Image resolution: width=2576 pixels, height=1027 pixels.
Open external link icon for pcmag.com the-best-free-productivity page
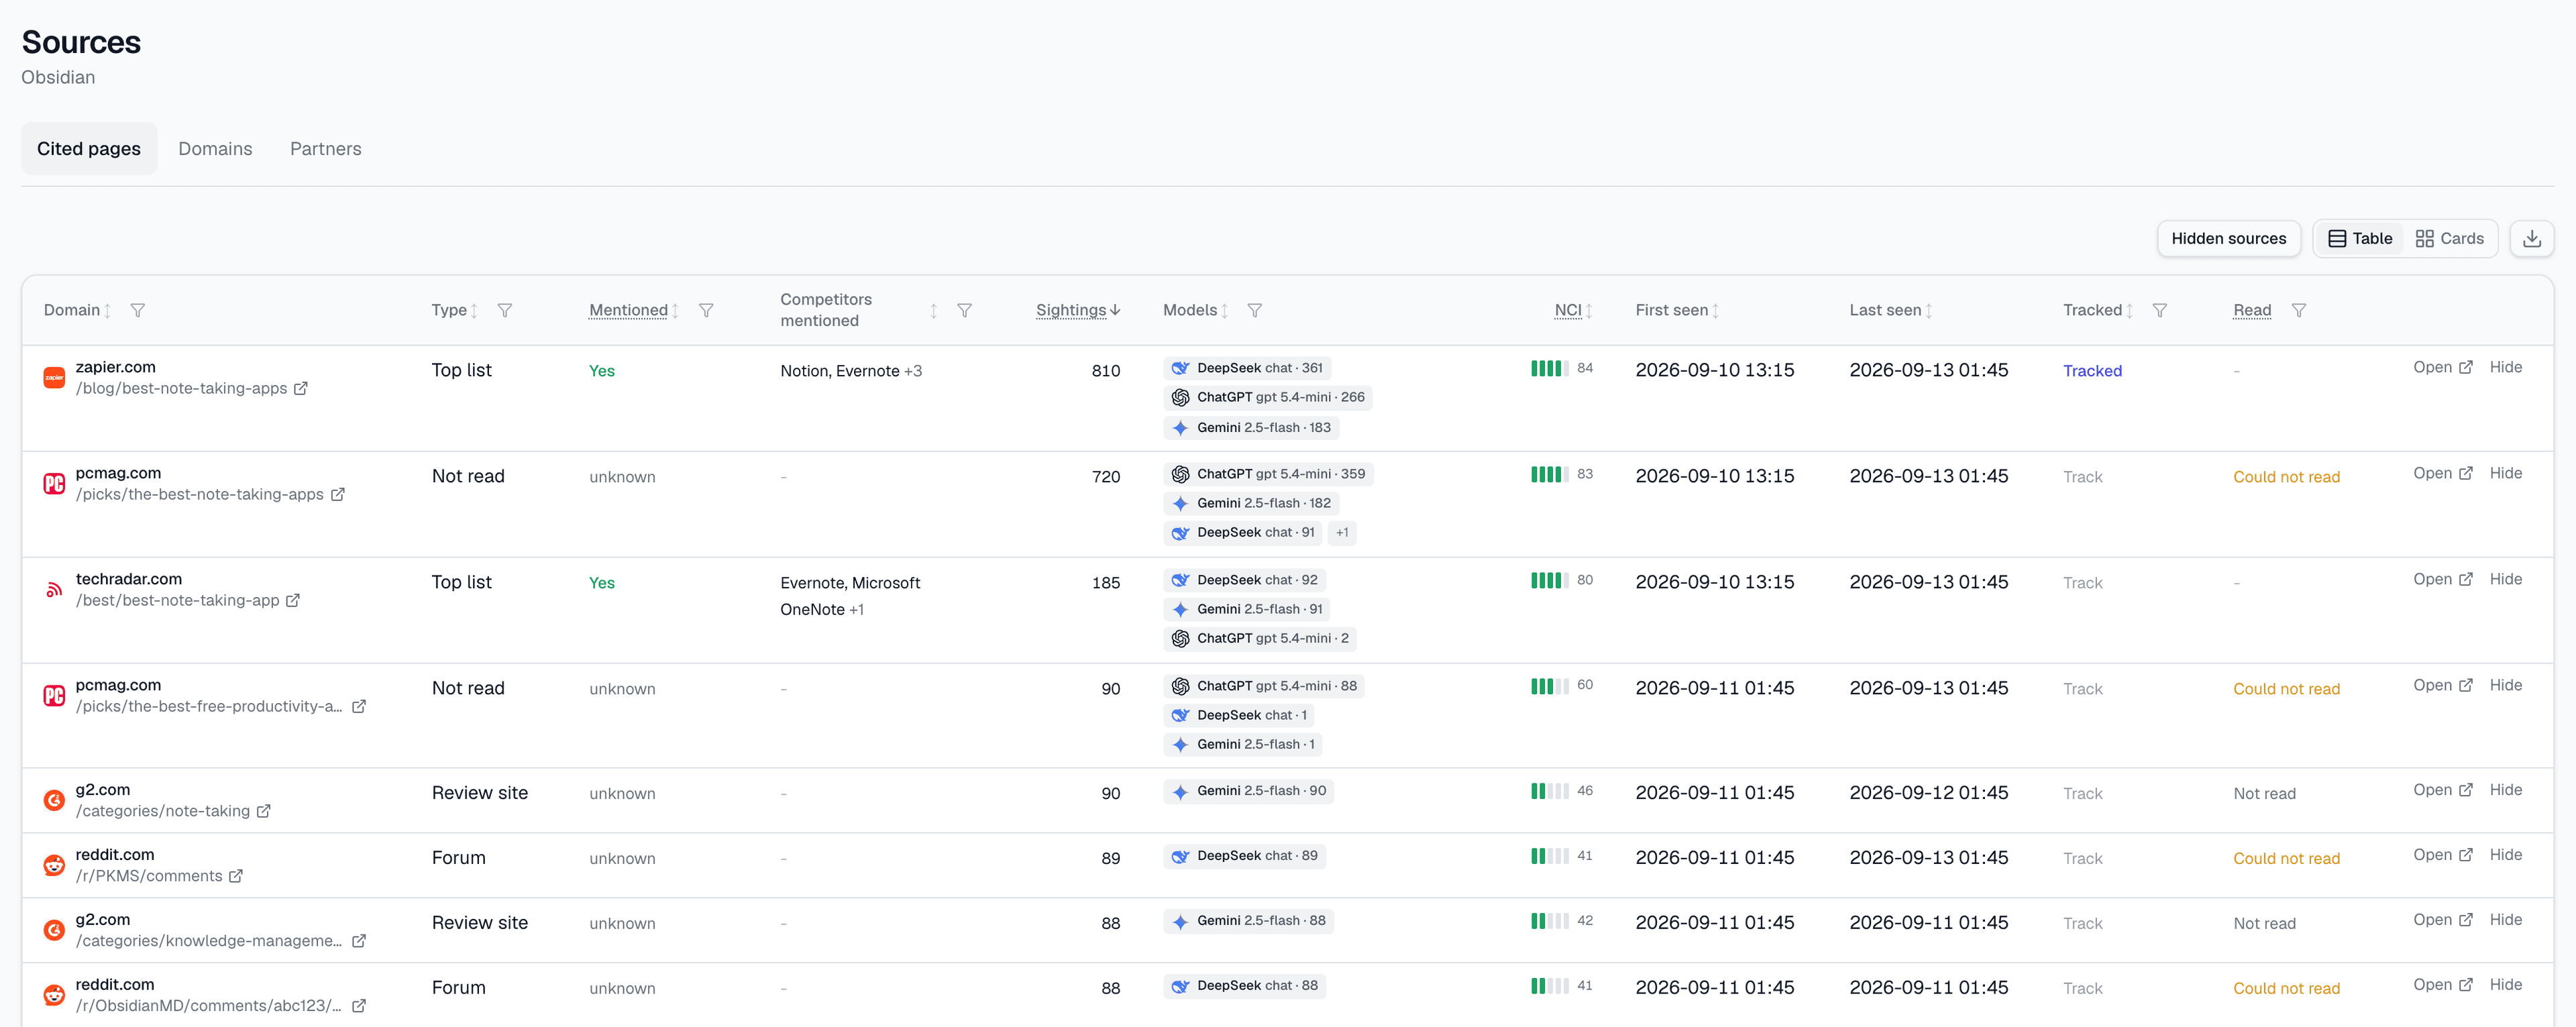(359, 706)
